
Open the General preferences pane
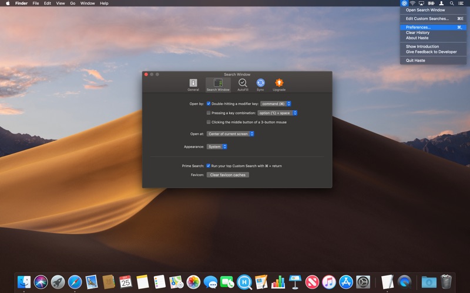click(x=193, y=85)
